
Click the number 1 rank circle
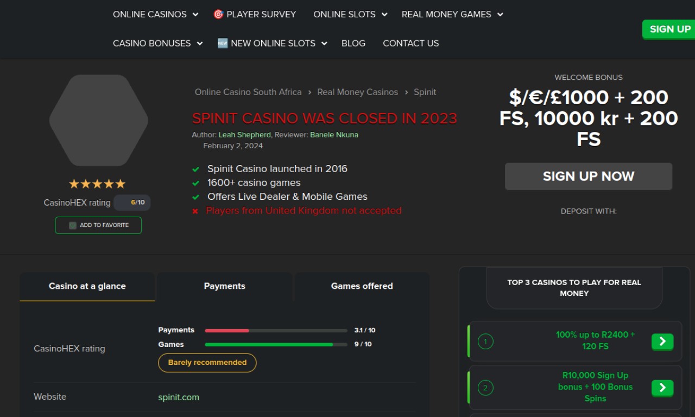point(485,342)
